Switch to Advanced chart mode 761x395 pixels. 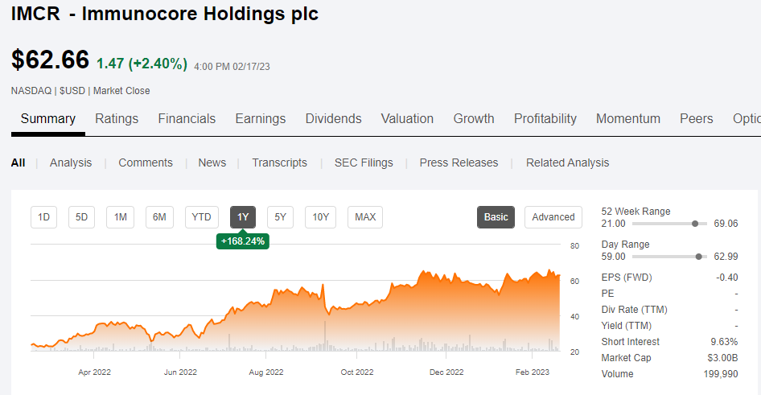point(553,217)
